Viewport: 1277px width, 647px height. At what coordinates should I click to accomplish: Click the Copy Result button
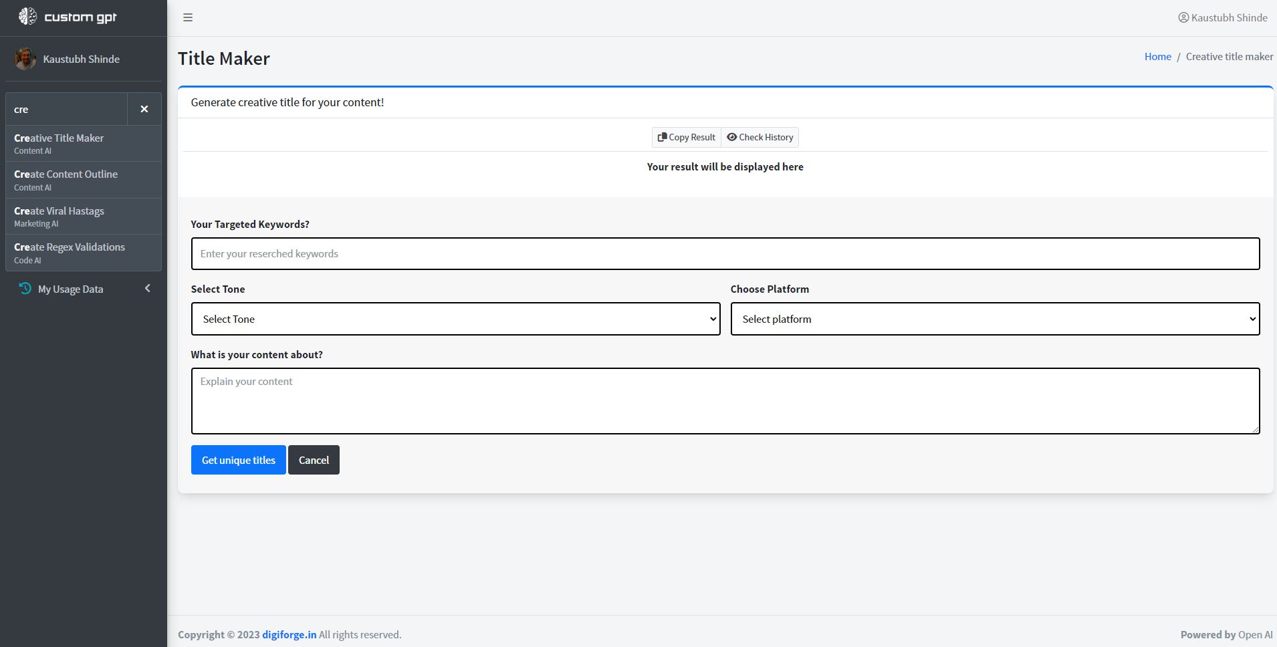pos(687,137)
